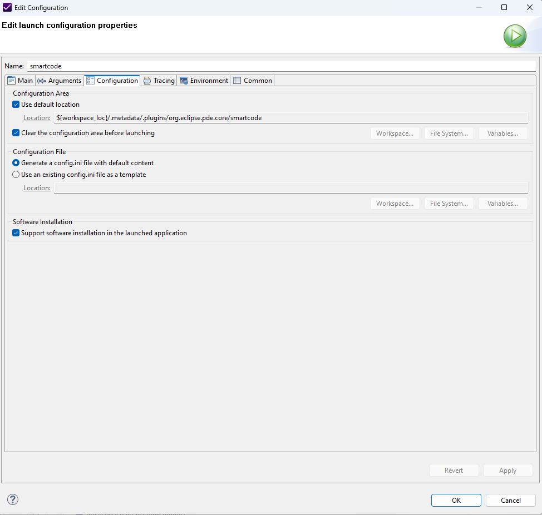
Task: Click the Tracing printer icon
Action: pyautogui.click(x=147, y=81)
